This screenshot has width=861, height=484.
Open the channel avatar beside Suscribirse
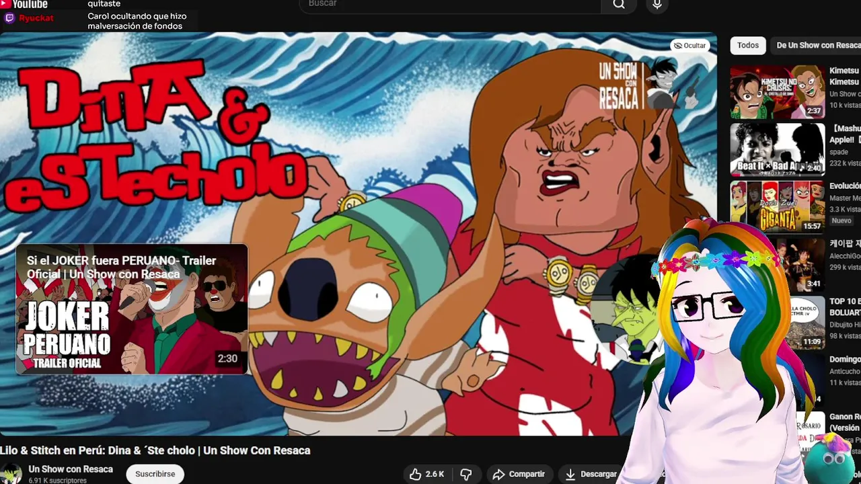coord(10,473)
